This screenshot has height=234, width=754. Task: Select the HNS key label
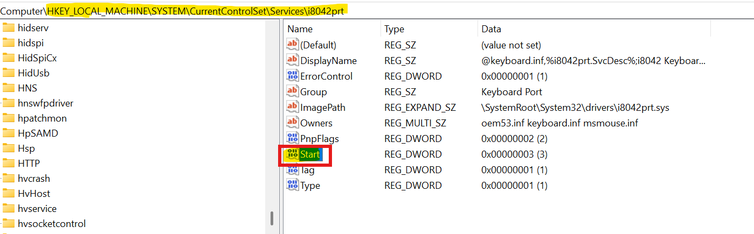[x=27, y=88]
